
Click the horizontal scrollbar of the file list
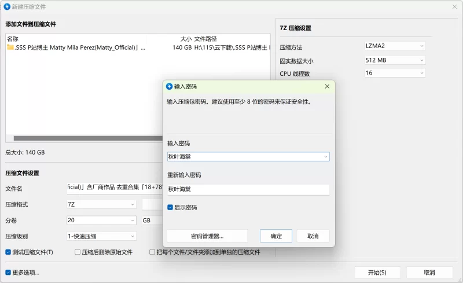(x=88, y=138)
